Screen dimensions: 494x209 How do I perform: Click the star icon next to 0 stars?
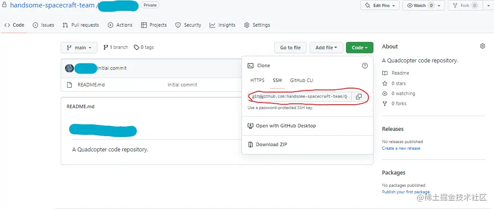385,83
